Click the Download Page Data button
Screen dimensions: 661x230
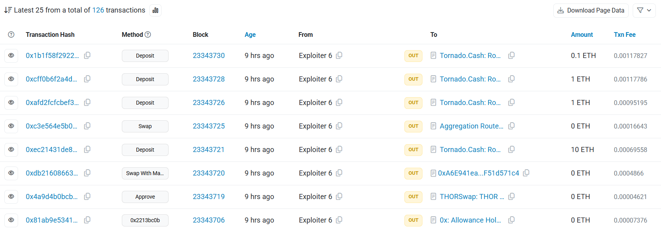pyautogui.click(x=590, y=11)
